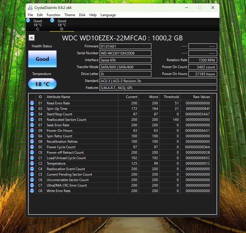The width and height of the screenshot is (246, 233).
Task: Click the CrystalDiskInfo app icon in title bar
Action: [x=30, y=7]
